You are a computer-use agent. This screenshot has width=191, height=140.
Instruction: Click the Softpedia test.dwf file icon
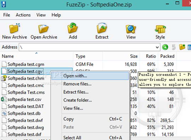(x=4, y=121)
